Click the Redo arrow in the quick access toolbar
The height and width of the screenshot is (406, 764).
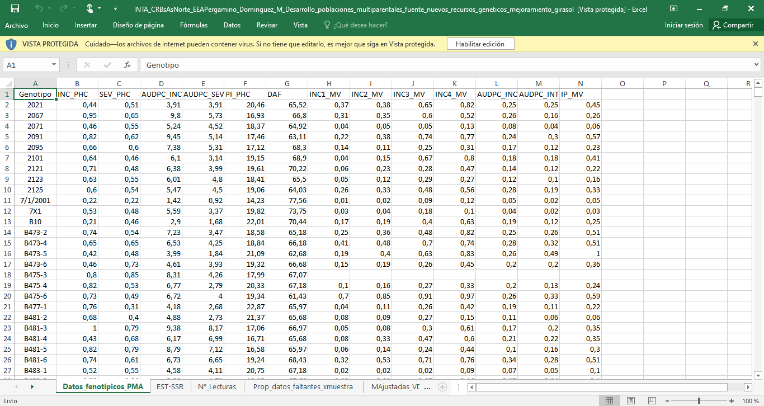tap(63, 9)
